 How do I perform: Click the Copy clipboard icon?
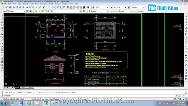point(30,7)
